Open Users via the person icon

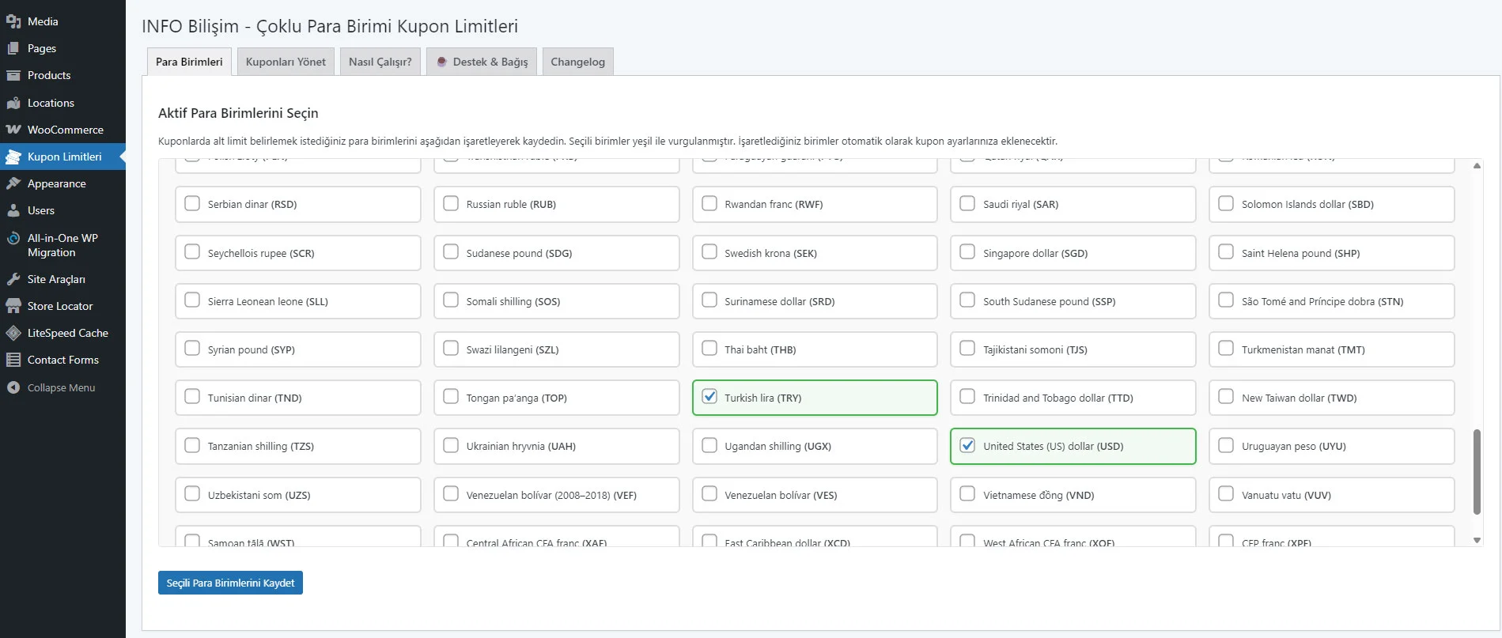pos(13,210)
